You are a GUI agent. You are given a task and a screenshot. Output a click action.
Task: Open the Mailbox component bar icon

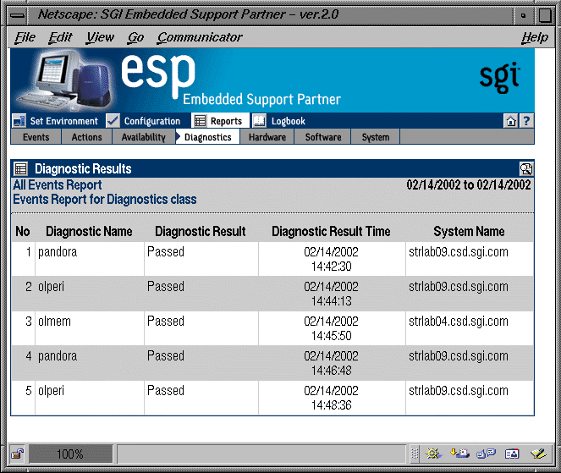click(x=459, y=454)
